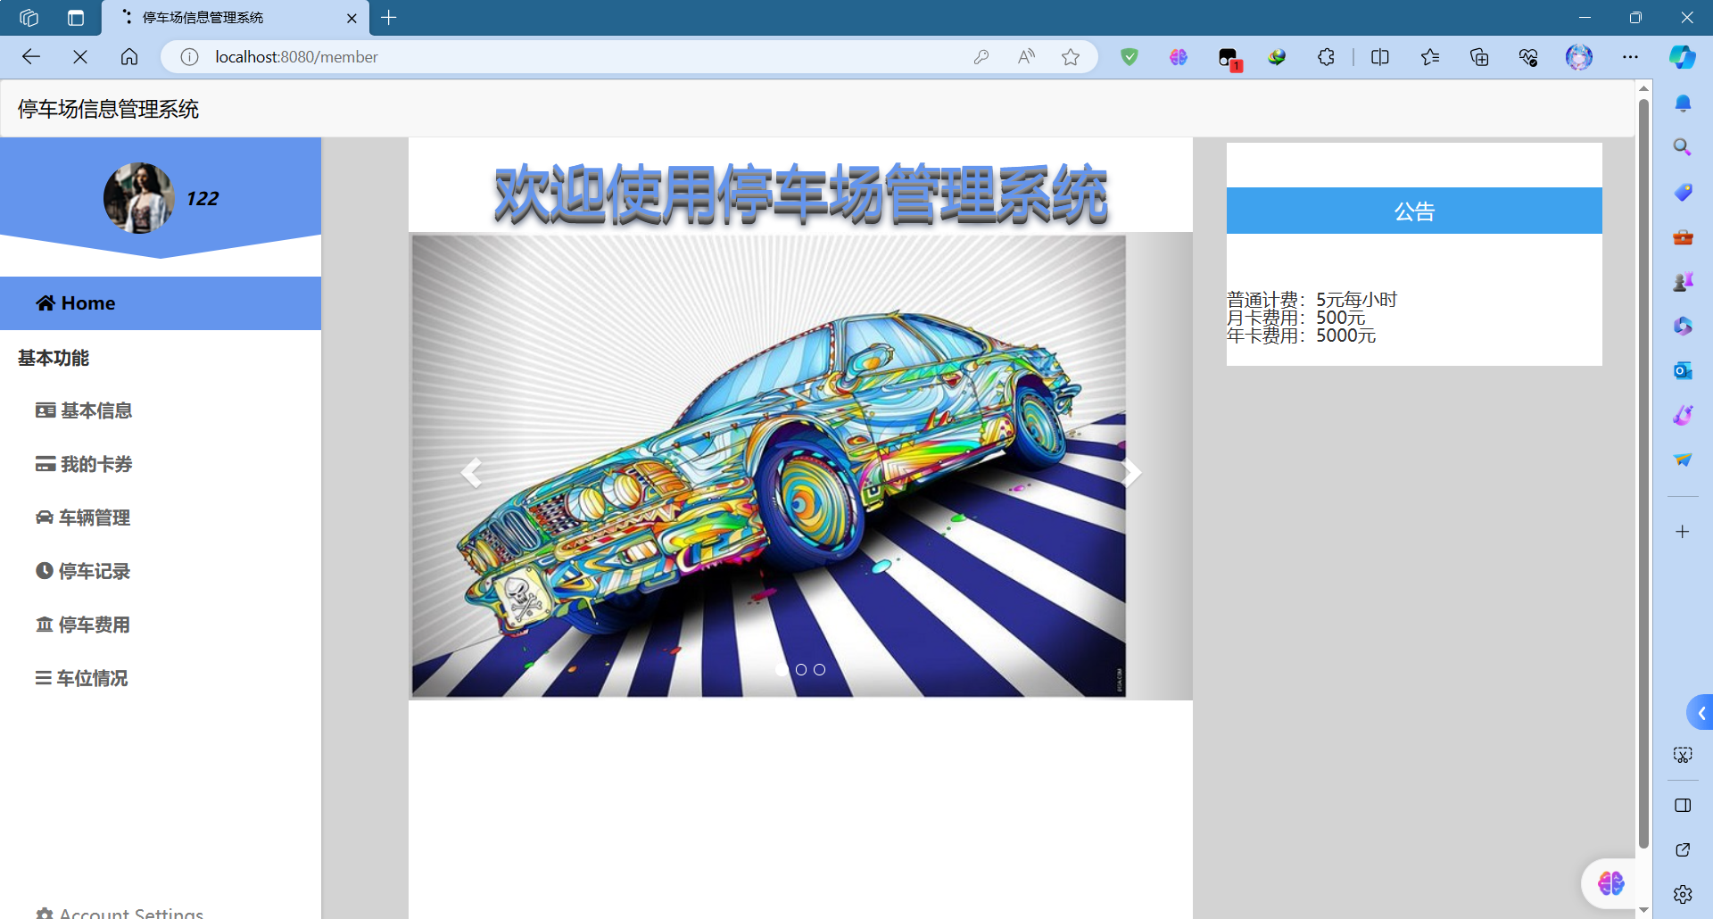
Task: Select the first carousel indicator dot
Action: 782,669
